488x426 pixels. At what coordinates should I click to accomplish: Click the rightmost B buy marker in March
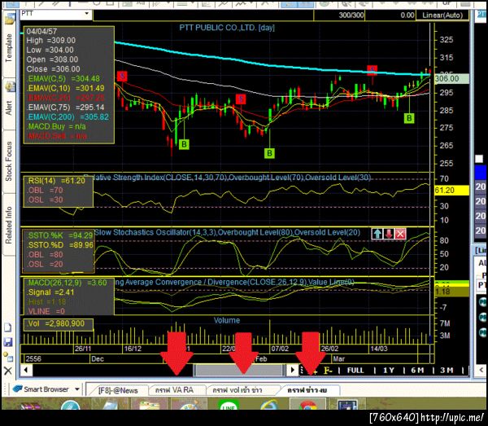click(409, 118)
